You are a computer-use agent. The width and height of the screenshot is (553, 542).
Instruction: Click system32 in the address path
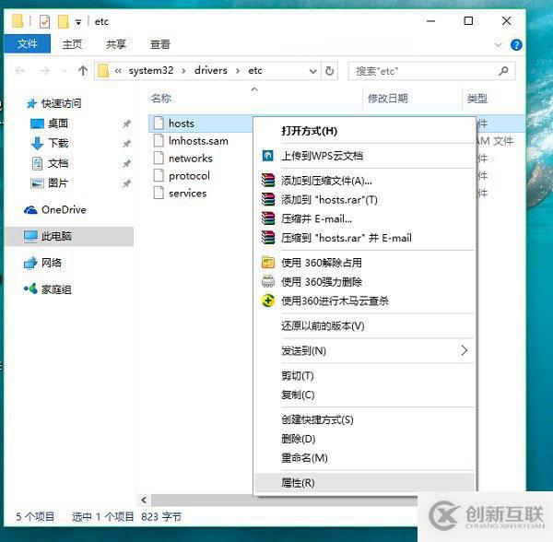[x=151, y=71]
